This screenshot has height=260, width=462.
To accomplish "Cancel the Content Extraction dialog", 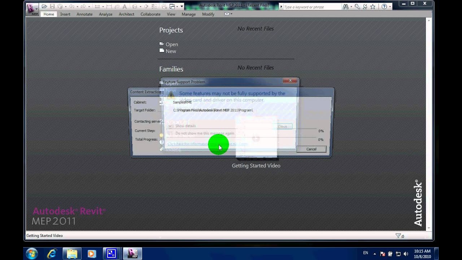I will point(311,149).
